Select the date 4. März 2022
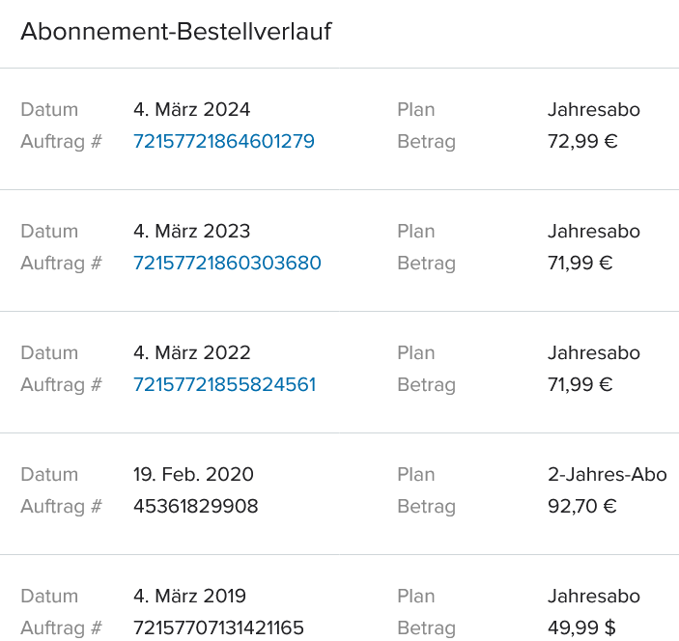The height and width of the screenshot is (641, 679). coord(192,352)
